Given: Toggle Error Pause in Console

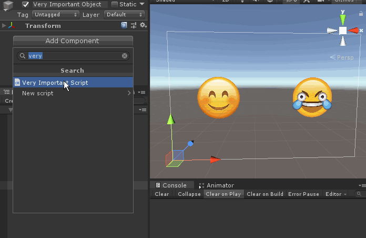Looking at the screenshot, I should point(303,194).
